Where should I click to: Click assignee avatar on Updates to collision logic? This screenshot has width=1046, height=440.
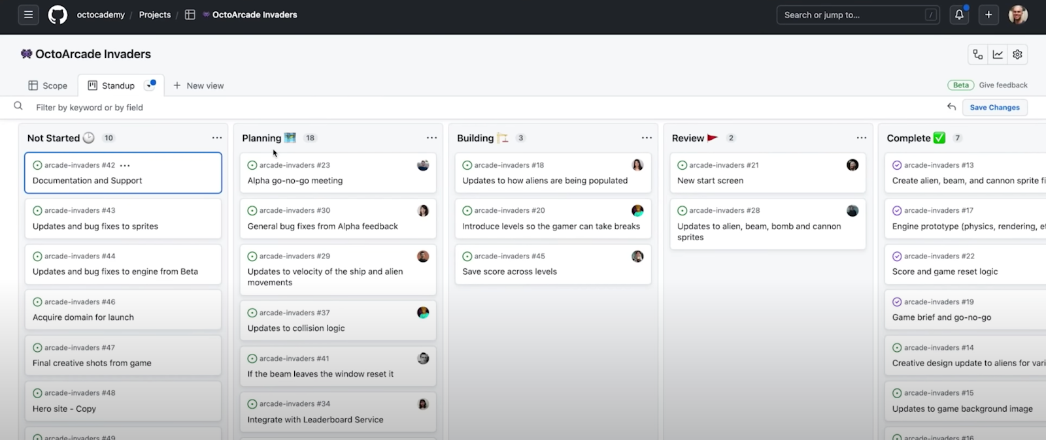[423, 313]
